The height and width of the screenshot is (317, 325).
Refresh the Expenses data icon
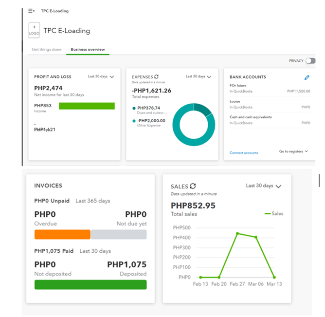click(x=156, y=77)
